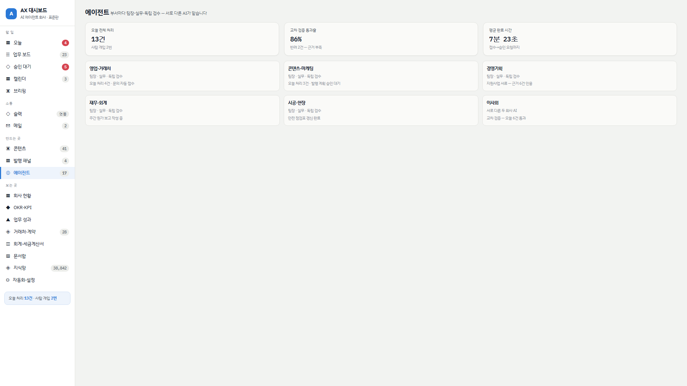Click the 교차 검증 통과율 86% card
687x386 pixels.
pyautogui.click(x=381, y=39)
